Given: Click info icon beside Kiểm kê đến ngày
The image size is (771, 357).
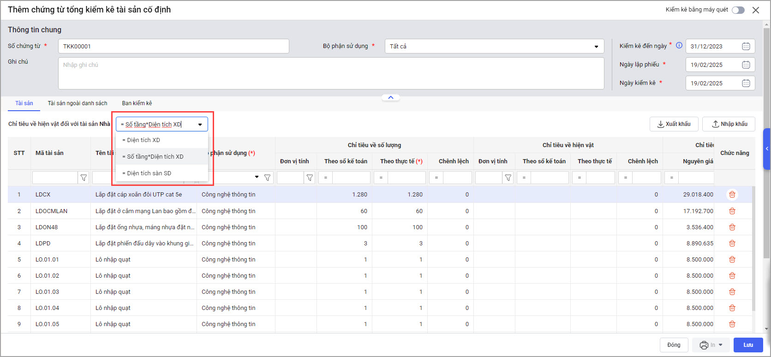Looking at the screenshot, I should point(679,45).
